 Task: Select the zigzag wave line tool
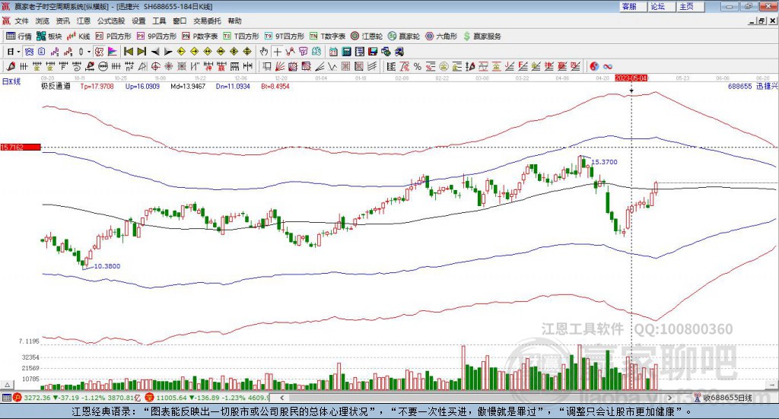(332, 66)
